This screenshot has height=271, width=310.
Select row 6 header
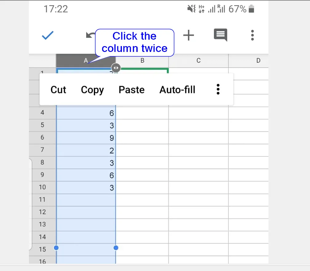[x=42, y=138]
